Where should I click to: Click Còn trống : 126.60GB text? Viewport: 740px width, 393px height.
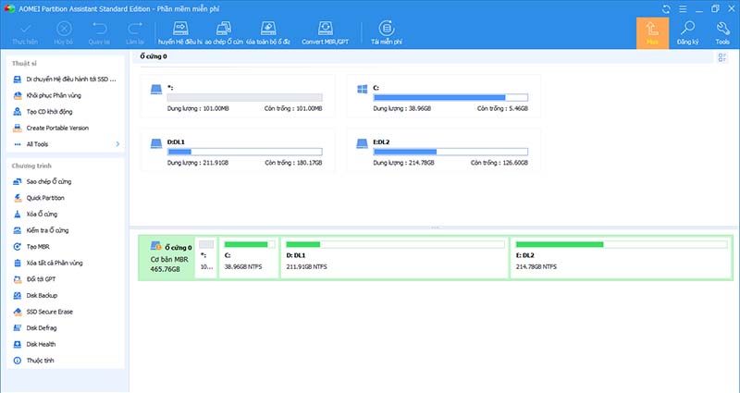(499, 163)
